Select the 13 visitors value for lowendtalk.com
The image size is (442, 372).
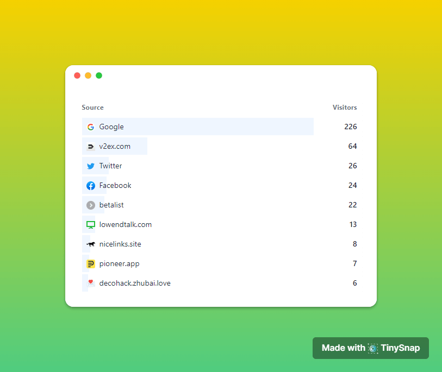353,224
